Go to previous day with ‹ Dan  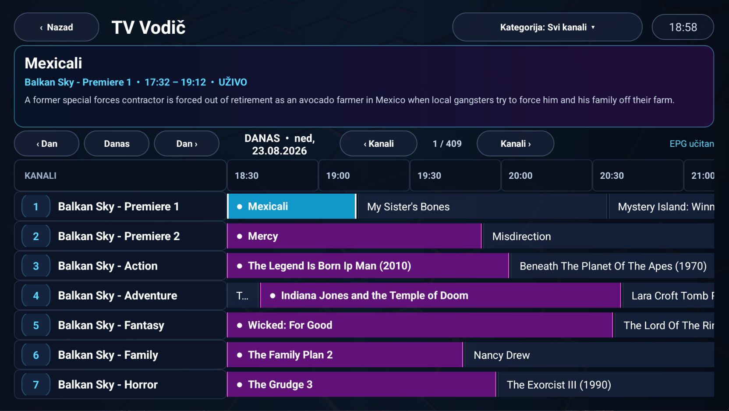(x=47, y=144)
